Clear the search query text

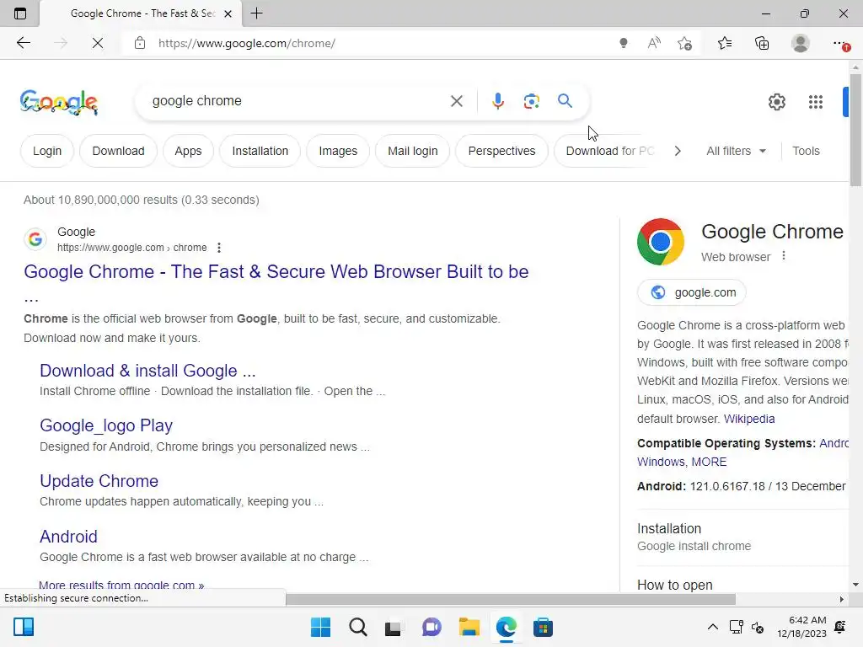click(x=456, y=101)
